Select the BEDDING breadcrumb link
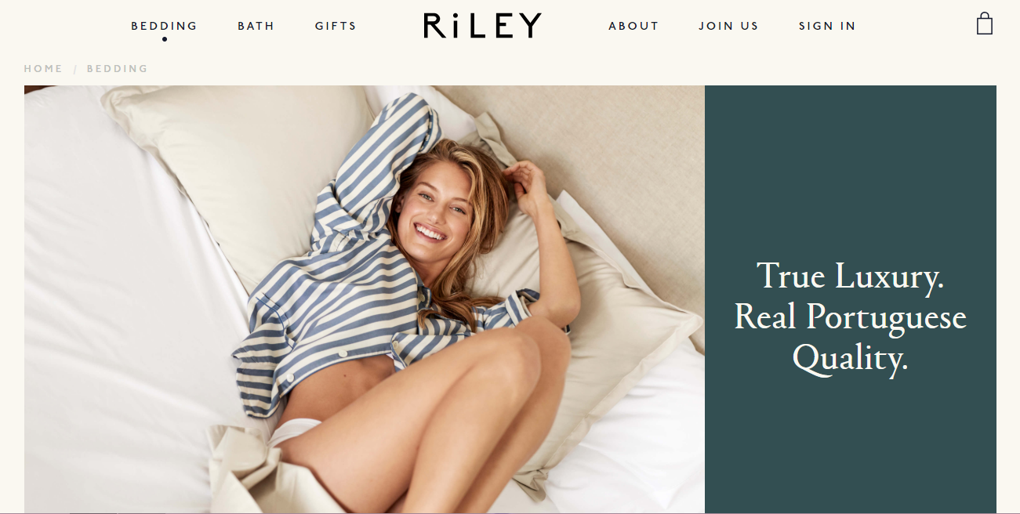 (x=118, y=69)
